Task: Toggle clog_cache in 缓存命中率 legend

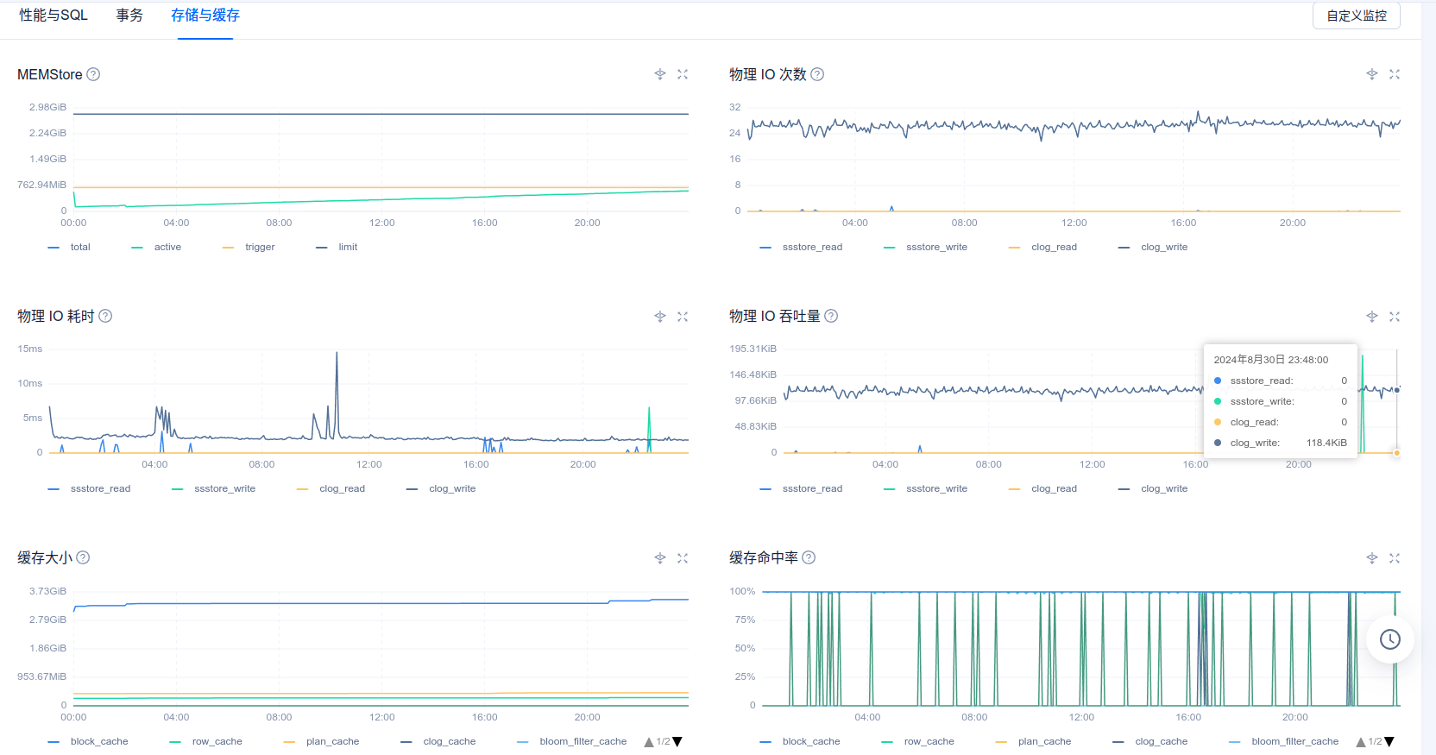Action: point(1150,741)
